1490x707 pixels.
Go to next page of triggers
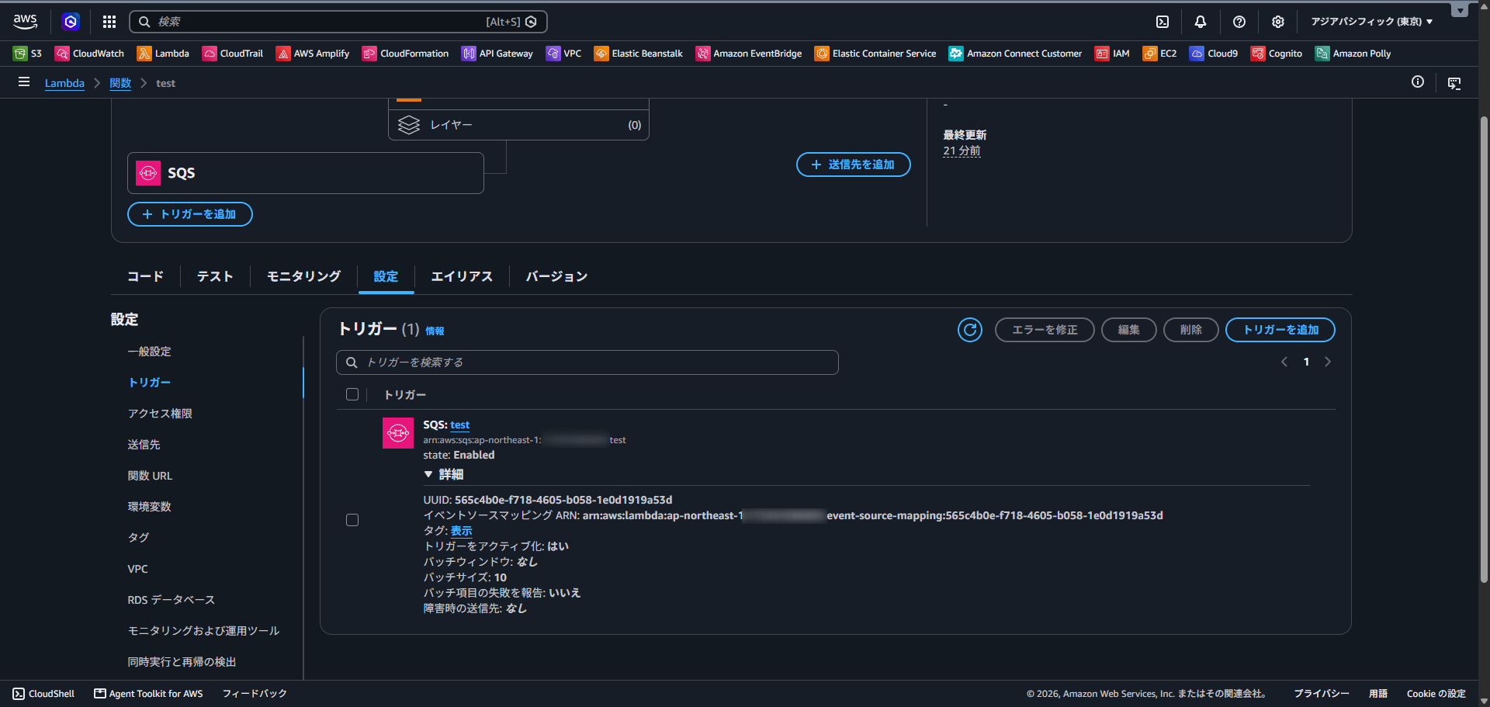1328,362
